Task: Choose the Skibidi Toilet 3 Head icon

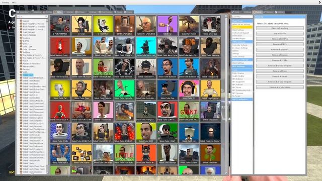Action: tap(103, 47)
